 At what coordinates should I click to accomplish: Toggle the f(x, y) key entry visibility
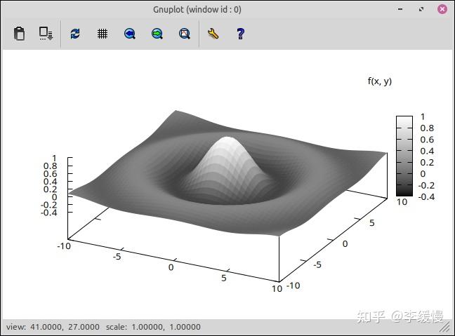click(380, 81)
